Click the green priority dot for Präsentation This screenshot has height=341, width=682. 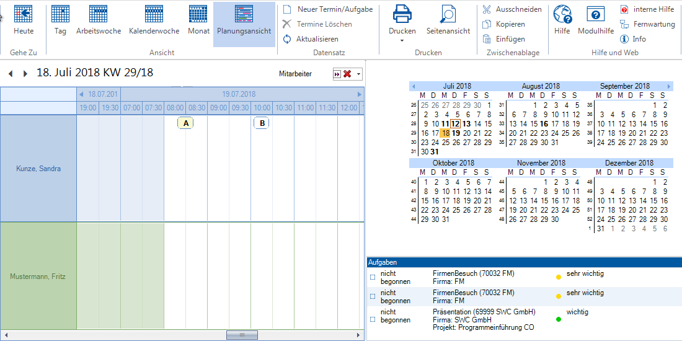click(x=559, y=319)
